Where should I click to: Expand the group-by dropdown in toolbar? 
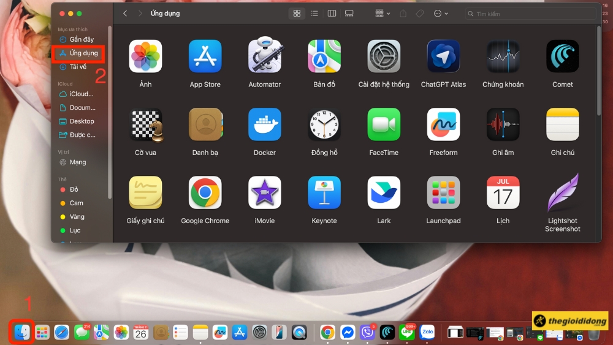point(383,13)
